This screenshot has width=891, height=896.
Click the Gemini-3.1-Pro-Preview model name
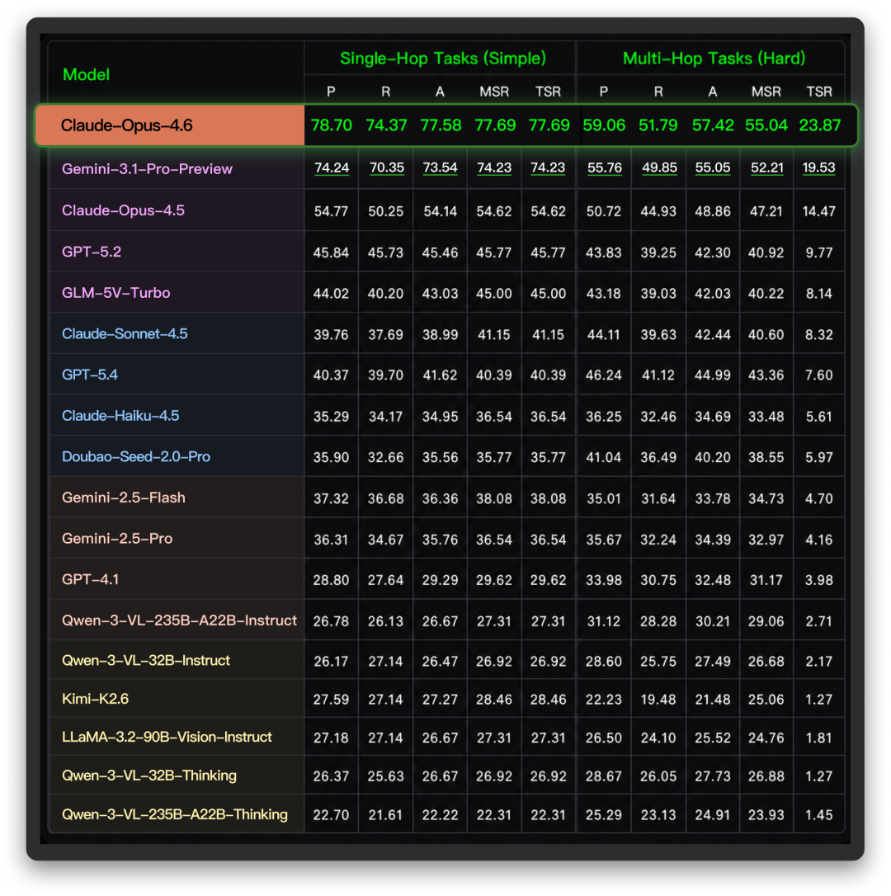[x=147, y=169]
